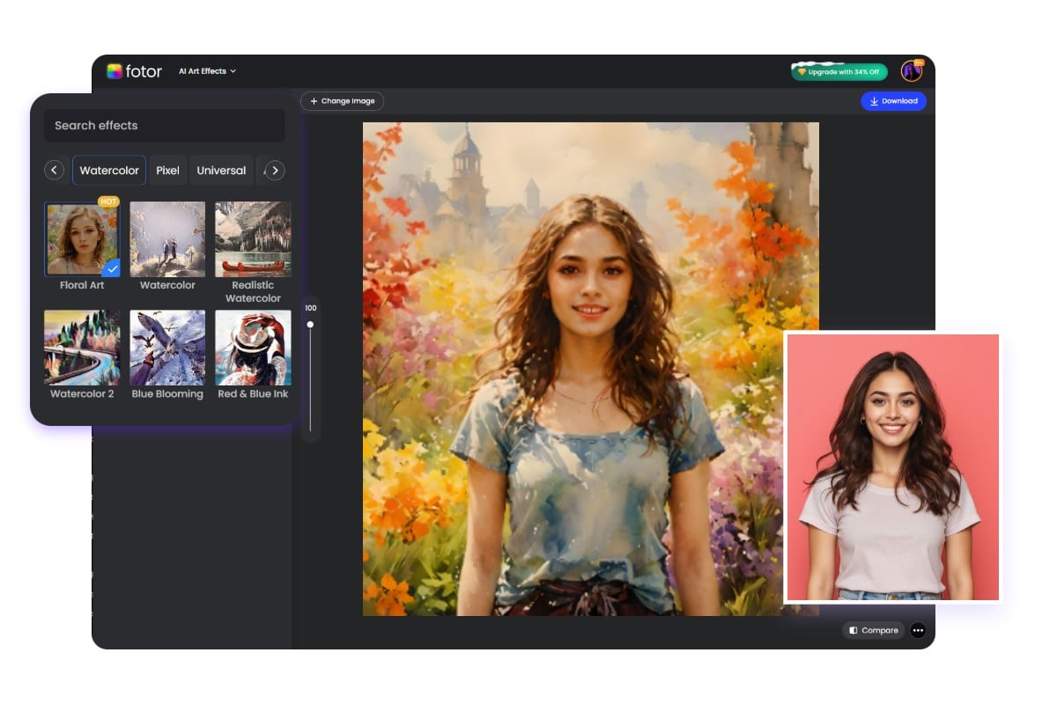1057x704 pixels.
Task: Apply the Watercolor effect thumbnail
Action: point(167,239)
